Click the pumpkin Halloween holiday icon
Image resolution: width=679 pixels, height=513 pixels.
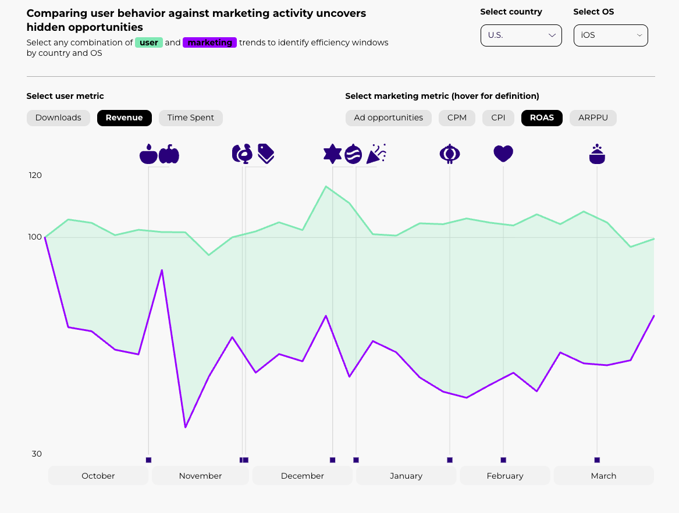(x=169, y=154)
